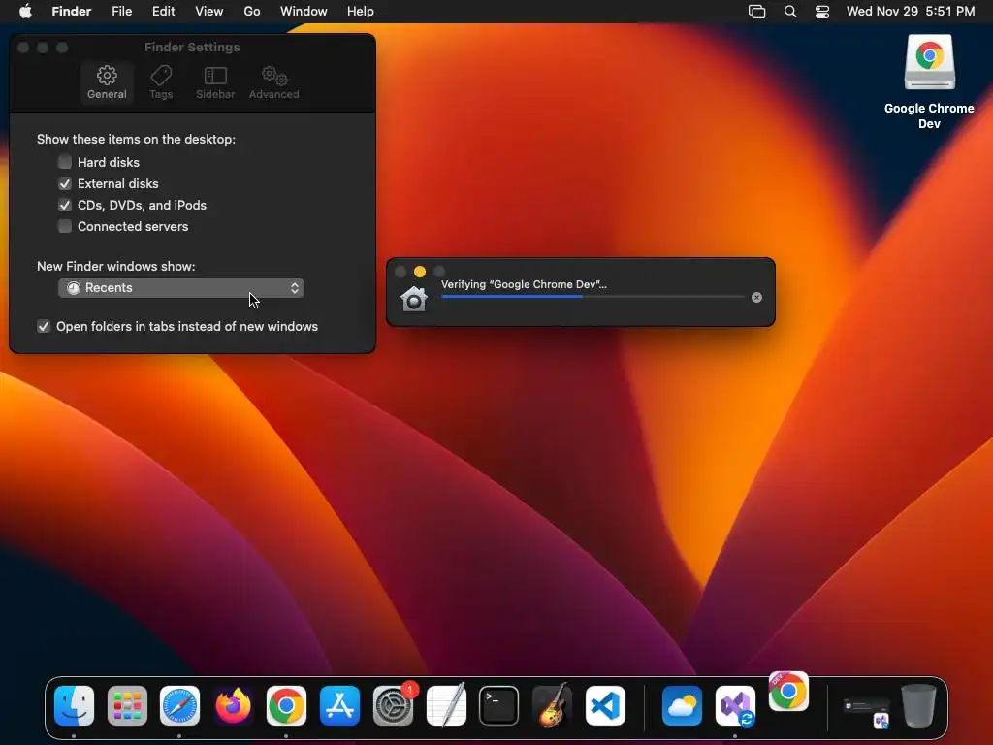Open minimized window thumbnail in Dock
Screen dimensions: 993x745
(x=866, y=709)
